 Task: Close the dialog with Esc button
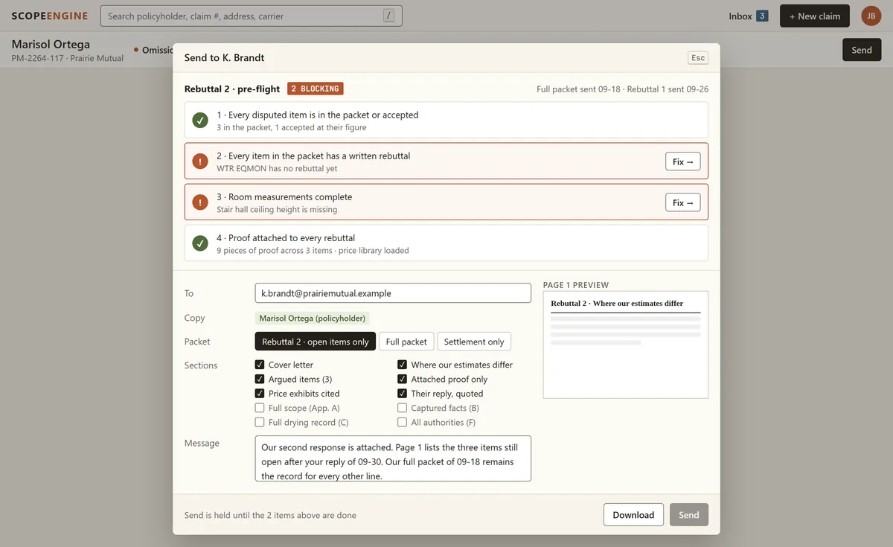(x=698, y=58)
